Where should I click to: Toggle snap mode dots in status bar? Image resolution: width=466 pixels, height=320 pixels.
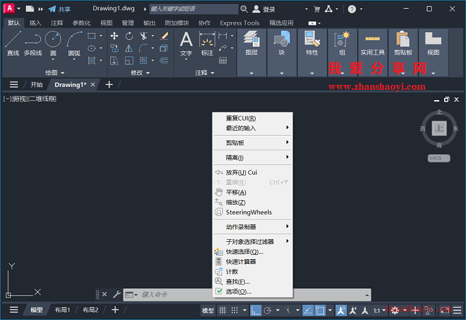click(x=234, y=310)
